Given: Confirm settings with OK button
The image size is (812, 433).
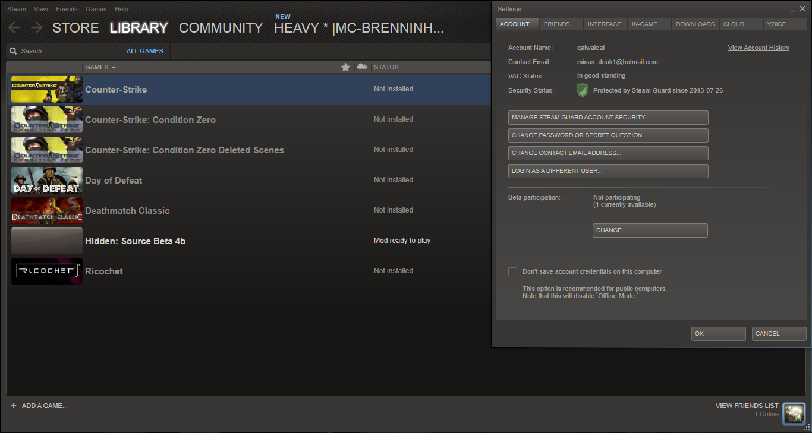Looking at the screenshot, I should click(719, 334).
